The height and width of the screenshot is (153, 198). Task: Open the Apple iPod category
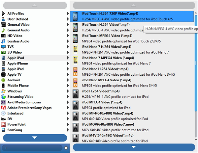click(x=35, y=58)
